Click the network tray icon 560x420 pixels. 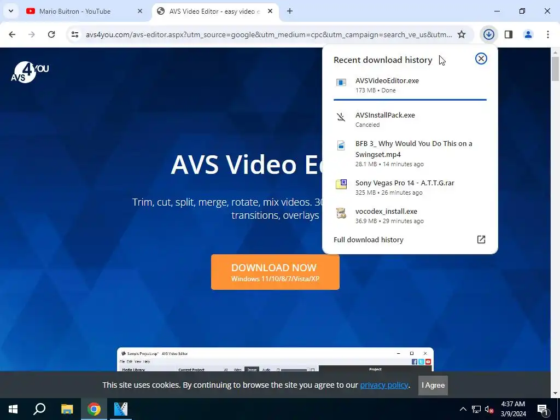coord(476,409)
